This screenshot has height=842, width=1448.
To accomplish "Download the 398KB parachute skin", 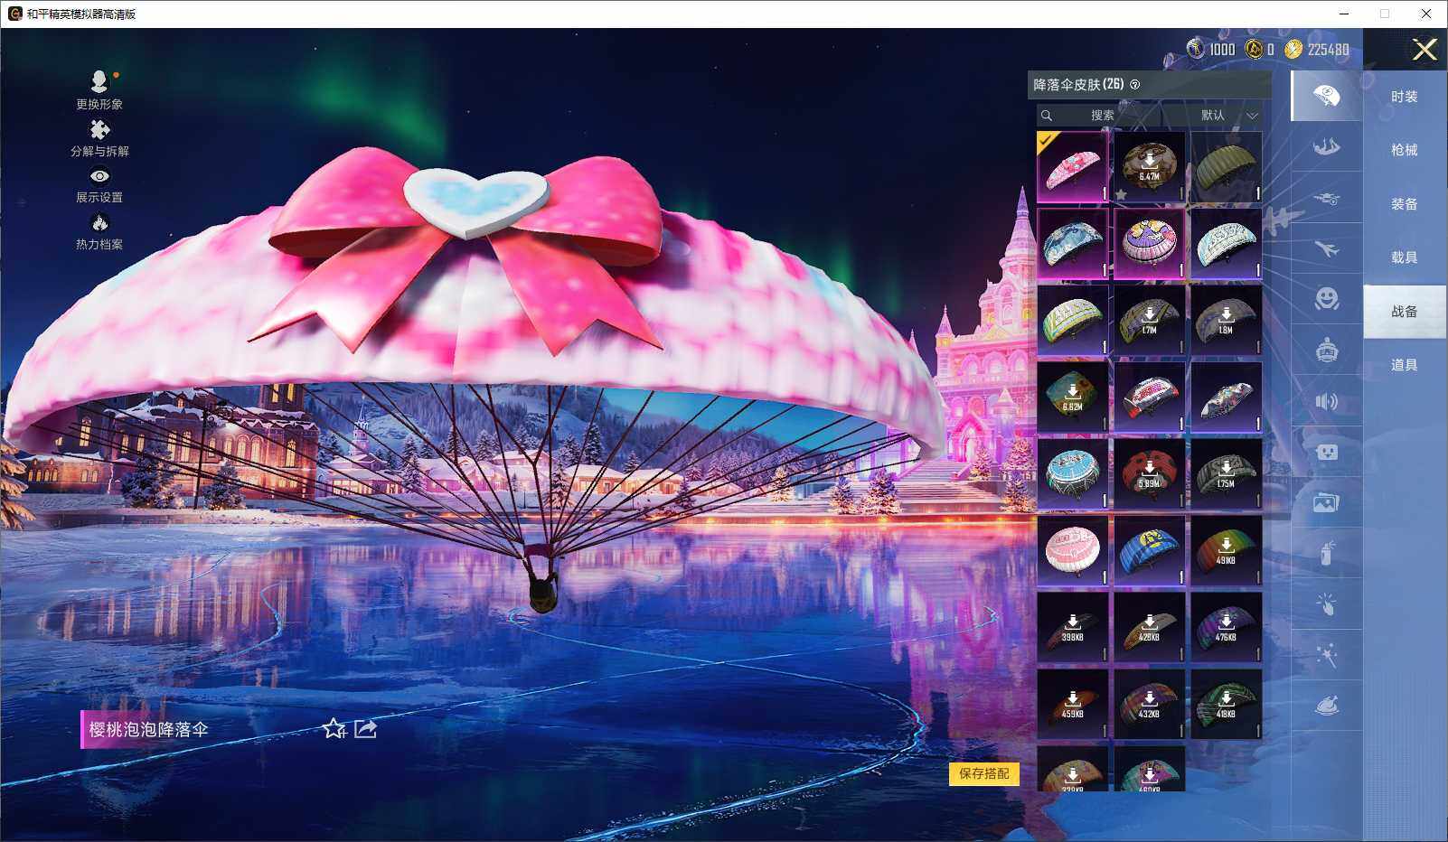I will pos(1073,628).
